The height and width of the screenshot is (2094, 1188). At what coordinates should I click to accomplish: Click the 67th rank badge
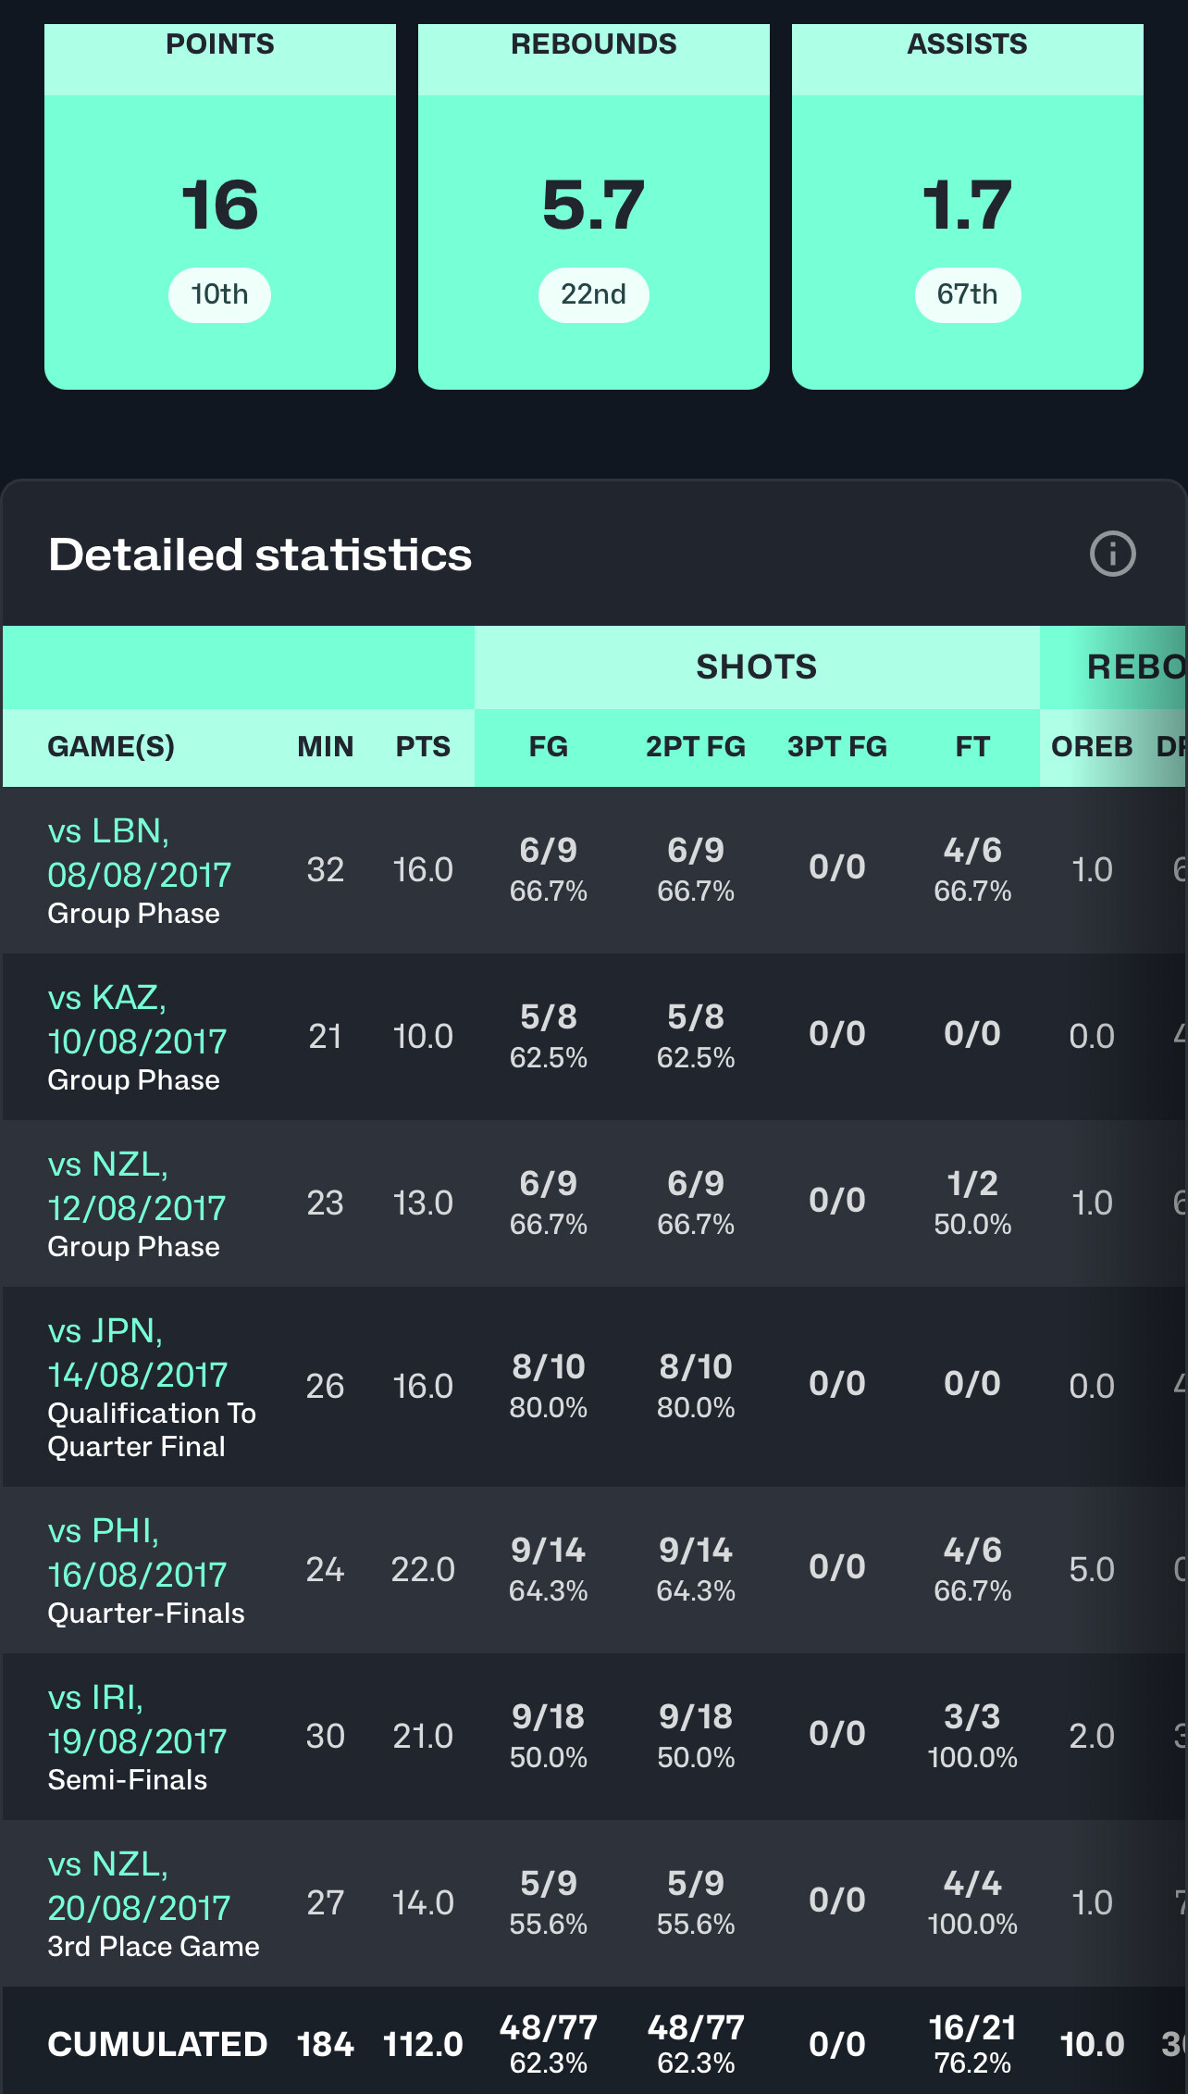pos(968,295)
